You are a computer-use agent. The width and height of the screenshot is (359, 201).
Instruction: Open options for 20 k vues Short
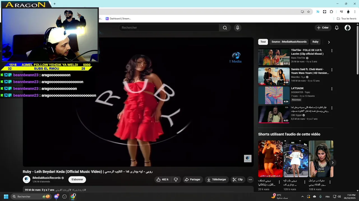pos(279,182)
